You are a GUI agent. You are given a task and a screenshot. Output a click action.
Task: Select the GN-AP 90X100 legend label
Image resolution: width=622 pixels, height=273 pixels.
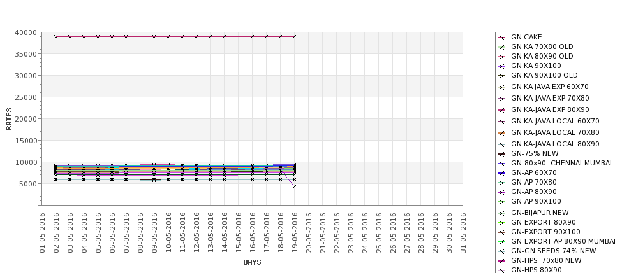pos(536,201)
